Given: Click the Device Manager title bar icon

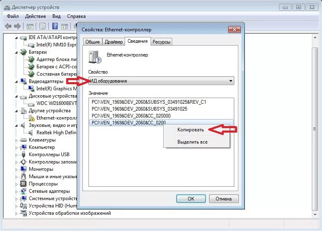Looking at the screenshot, I should pyautogui.click(x=7, y=7).
